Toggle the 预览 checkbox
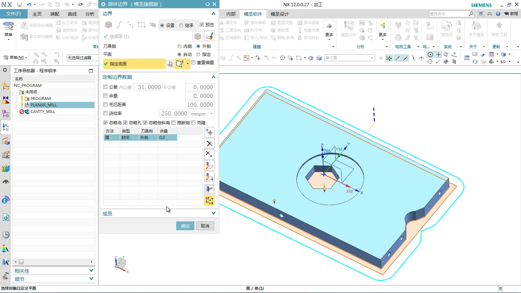 pos(202,25)
